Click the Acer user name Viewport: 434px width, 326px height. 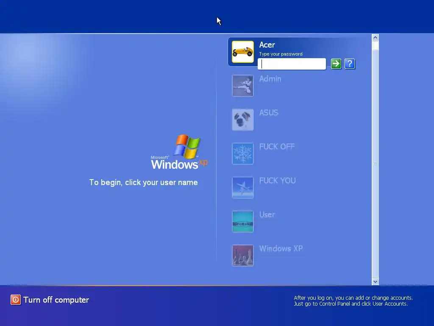point(267,45)
